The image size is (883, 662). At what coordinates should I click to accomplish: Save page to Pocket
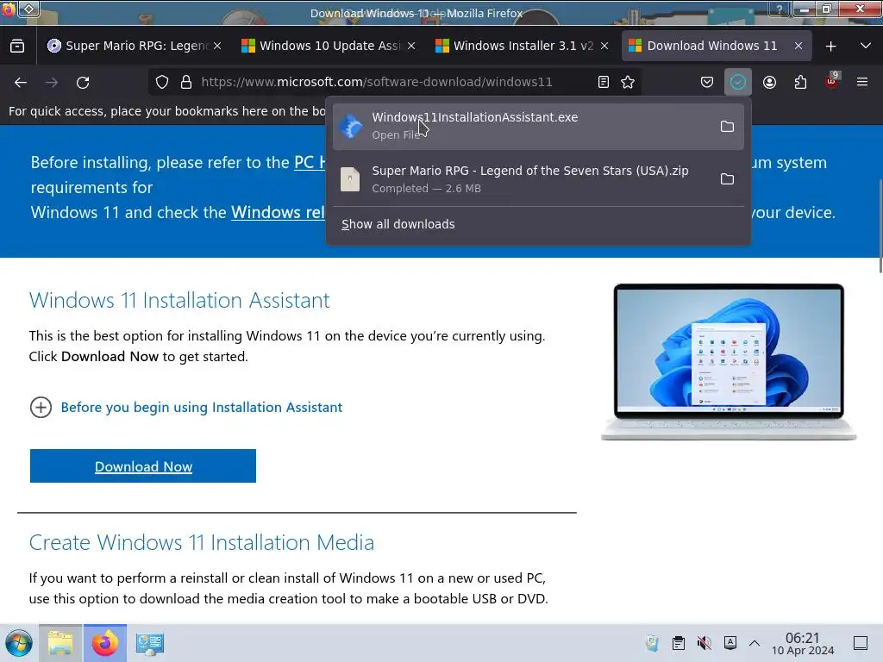707,82
